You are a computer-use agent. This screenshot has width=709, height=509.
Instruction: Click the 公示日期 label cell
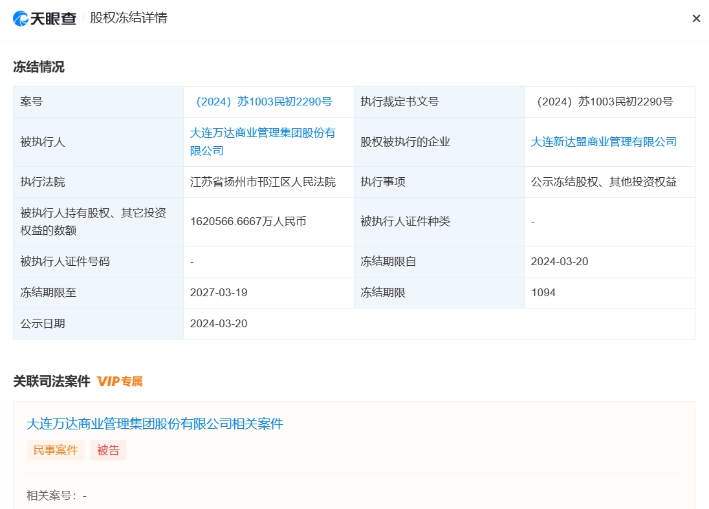click(x=98, y=323)
